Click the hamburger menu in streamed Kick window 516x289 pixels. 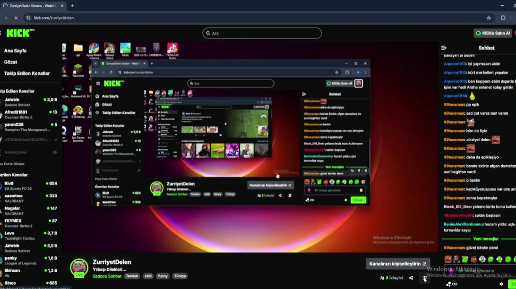tap(98, 83)
